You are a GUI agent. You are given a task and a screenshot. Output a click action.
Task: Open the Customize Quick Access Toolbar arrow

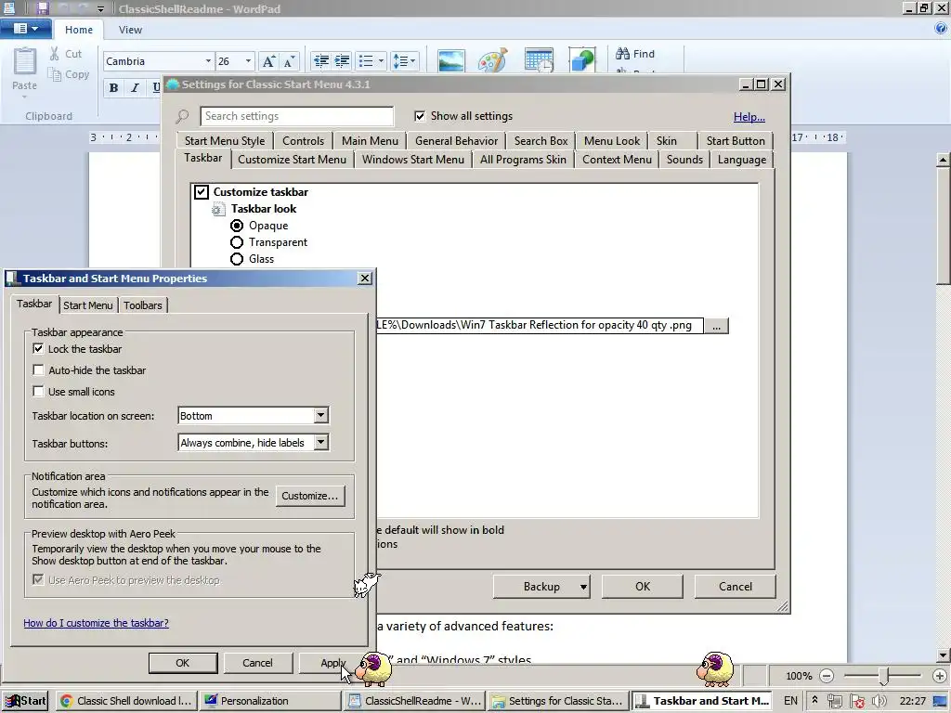tap(100, 9)
